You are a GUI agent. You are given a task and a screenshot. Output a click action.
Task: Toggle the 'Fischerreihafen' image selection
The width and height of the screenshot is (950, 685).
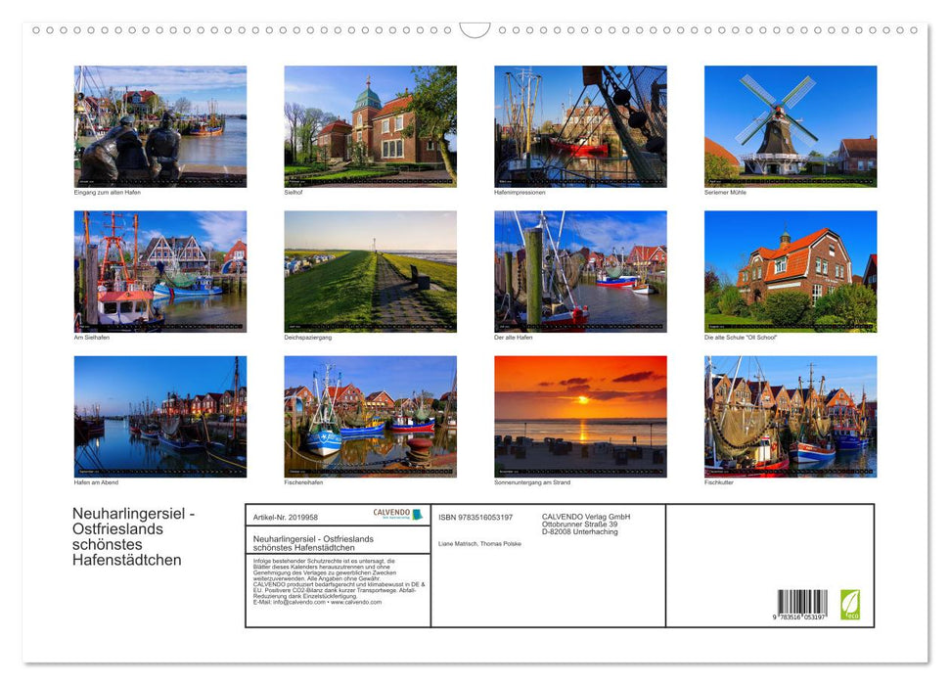[x=370, y=416]
